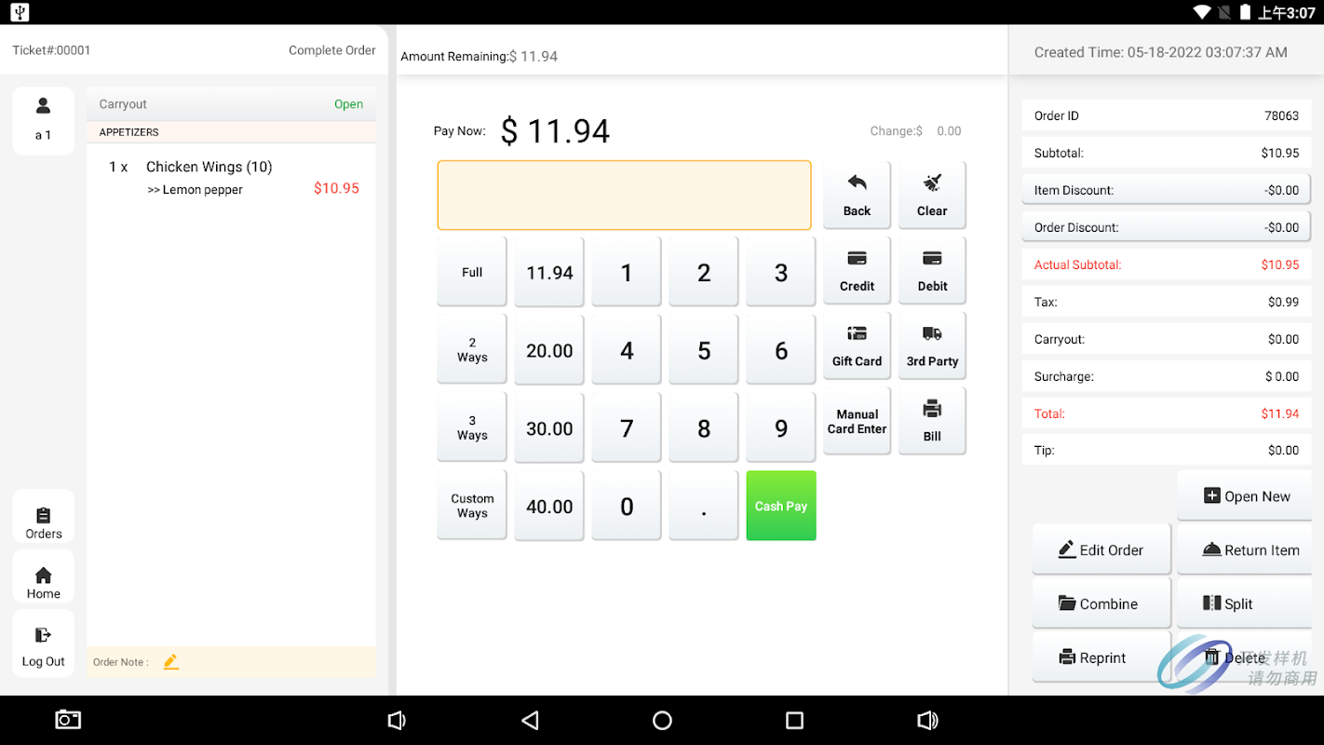1324x745 pixels.
Task: Tap the green Cash Pay button
Action: coord(781,506)
